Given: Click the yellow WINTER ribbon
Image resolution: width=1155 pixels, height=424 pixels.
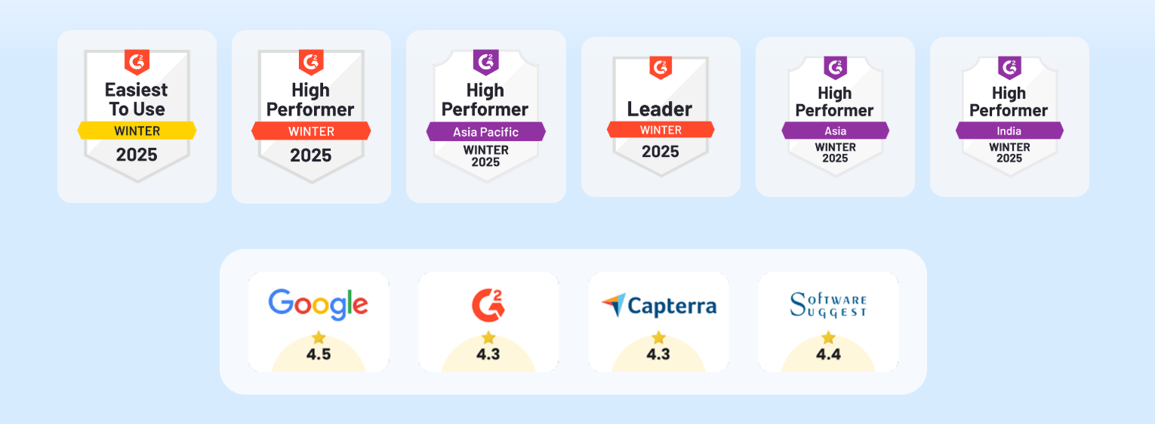Looking at the screenshot, I should pos(137,131).
